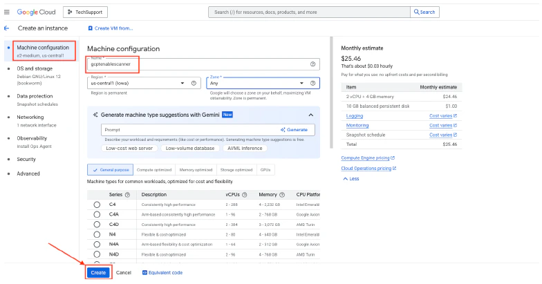Click the vertical scrollbar of configuration panel

tap(330, 93)
